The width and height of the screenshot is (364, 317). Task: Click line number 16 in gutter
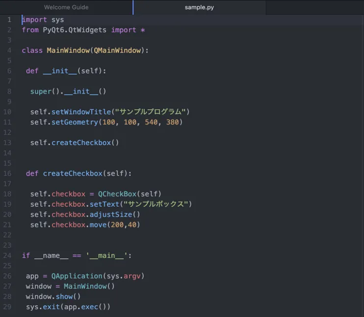click(7, 173)
